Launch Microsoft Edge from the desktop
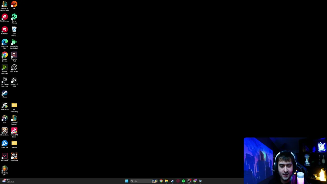This screenshot has height=184, width=327. point(5,44)
